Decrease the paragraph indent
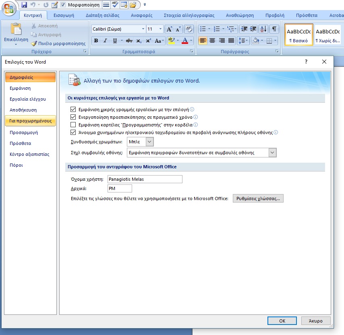344x335 pixels. 244,29
